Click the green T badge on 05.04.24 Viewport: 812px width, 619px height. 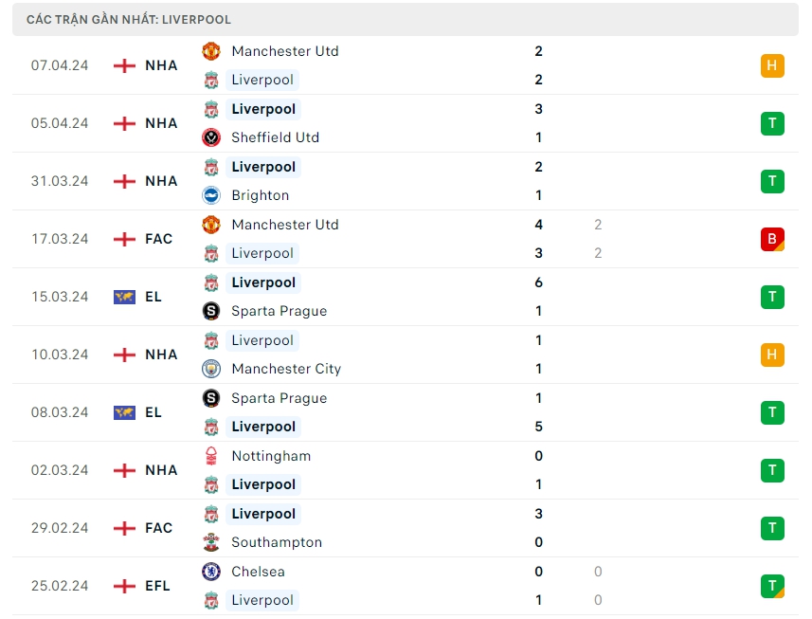772,123
